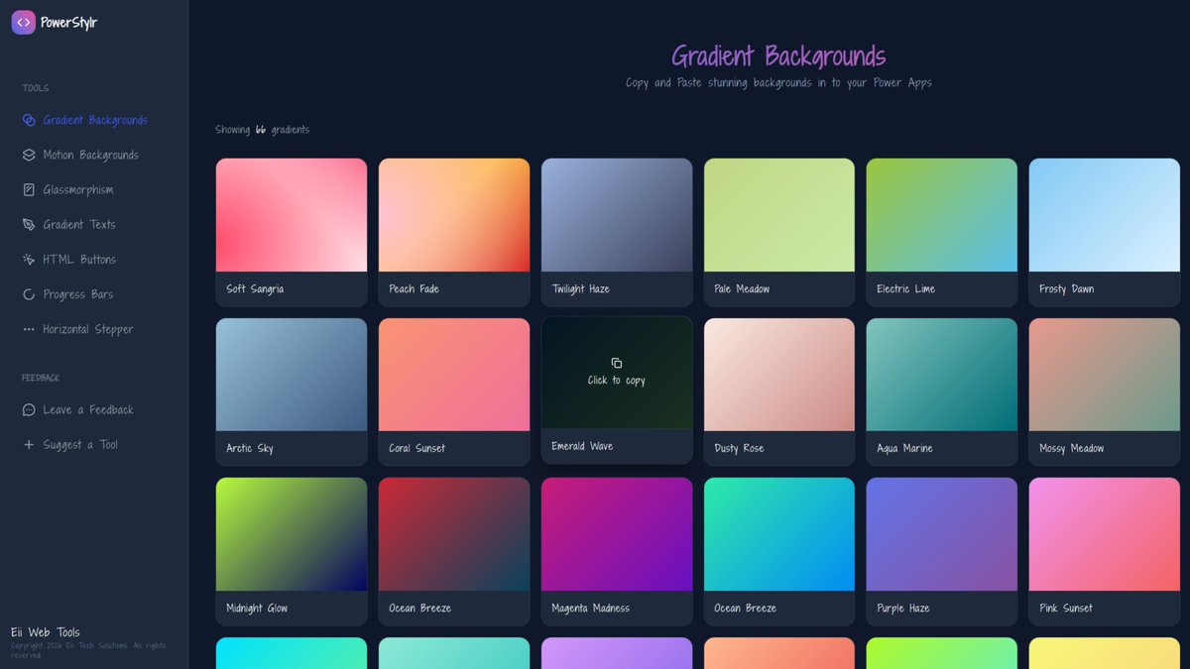Click Click to copy on Emerald Wave
Viewport: 1190px width, 669px height.
pyautogui.click(x=617, y=381)
